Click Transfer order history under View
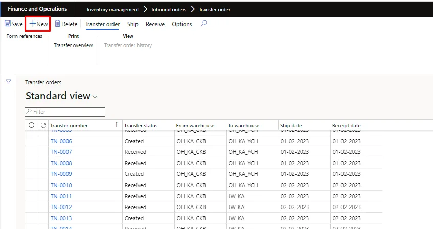Viewport: 433px width, 229px height. [128, 45]
